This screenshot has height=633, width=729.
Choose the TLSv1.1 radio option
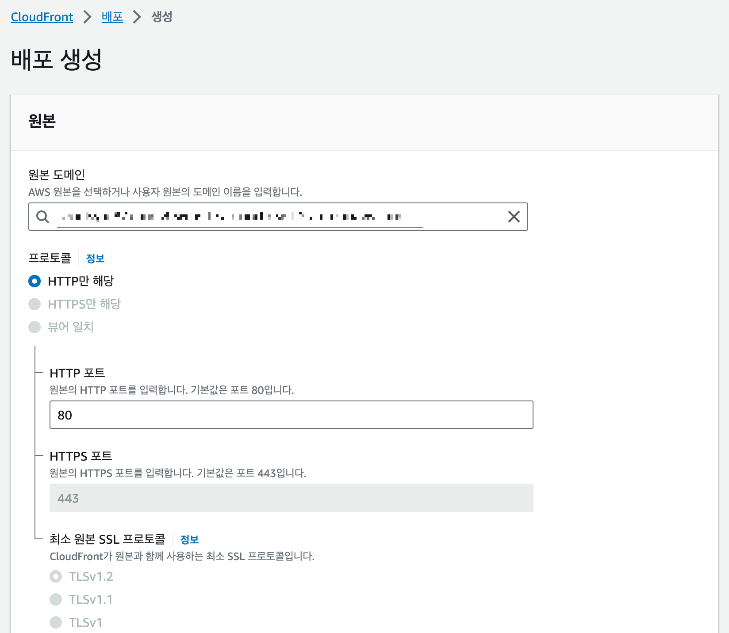click(x=56, y=599)
